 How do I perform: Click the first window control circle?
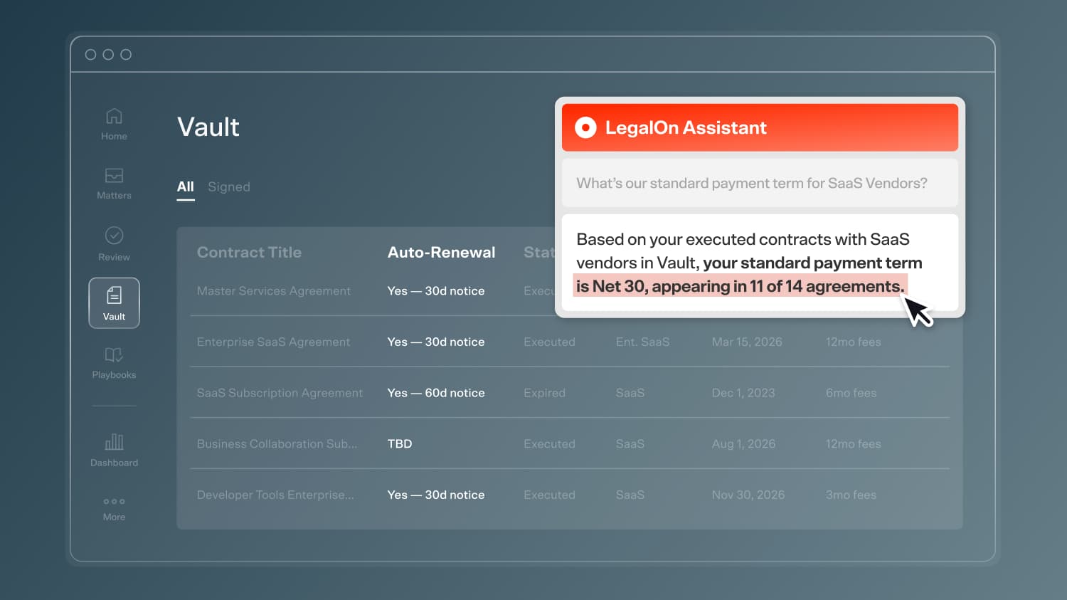click(90, 55)
